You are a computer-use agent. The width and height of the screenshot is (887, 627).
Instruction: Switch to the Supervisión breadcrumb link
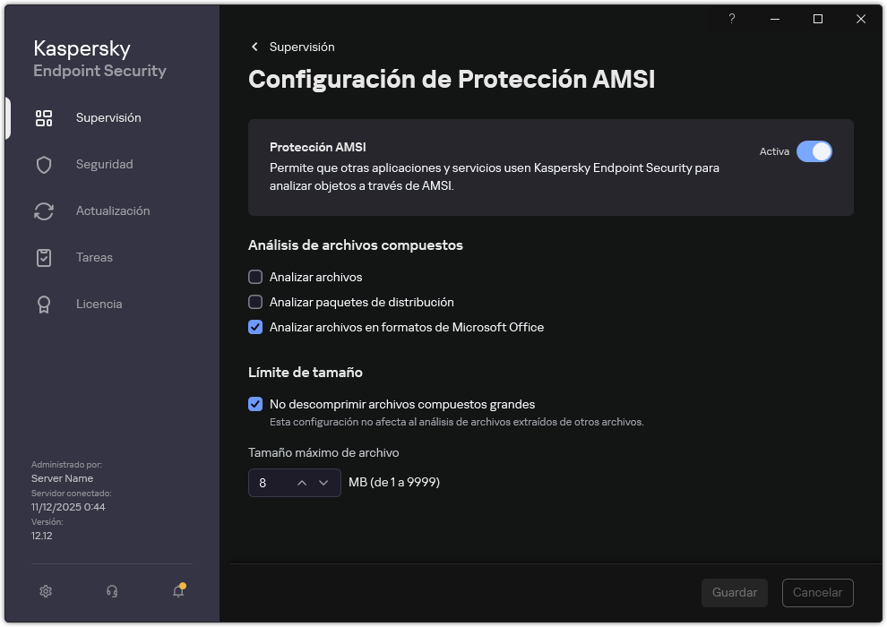pos(302,47)
